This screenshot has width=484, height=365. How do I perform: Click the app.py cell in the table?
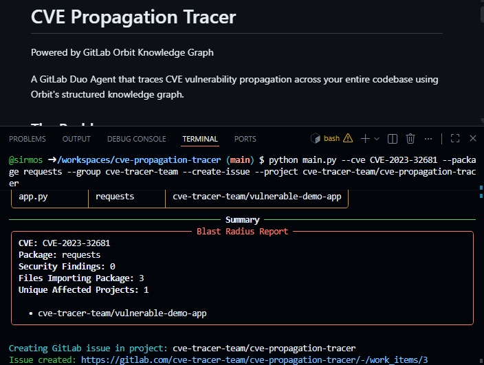click(x=33, y=197)
